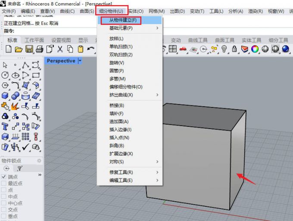The height and width of the screenshot is (221, 293).
Task: Click the checkmark icon in left toolbar
Action: pos(25,147)
